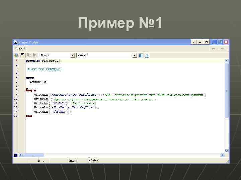Click the WriteLn('</HTML>') code line
Image resolution: width=241 pixels, height=180 pixels.
[53, 112]
